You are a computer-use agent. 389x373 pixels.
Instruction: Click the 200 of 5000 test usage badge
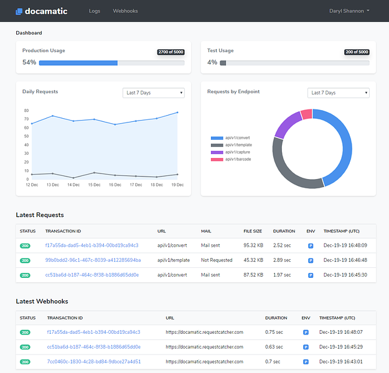(x=357, y=52)
